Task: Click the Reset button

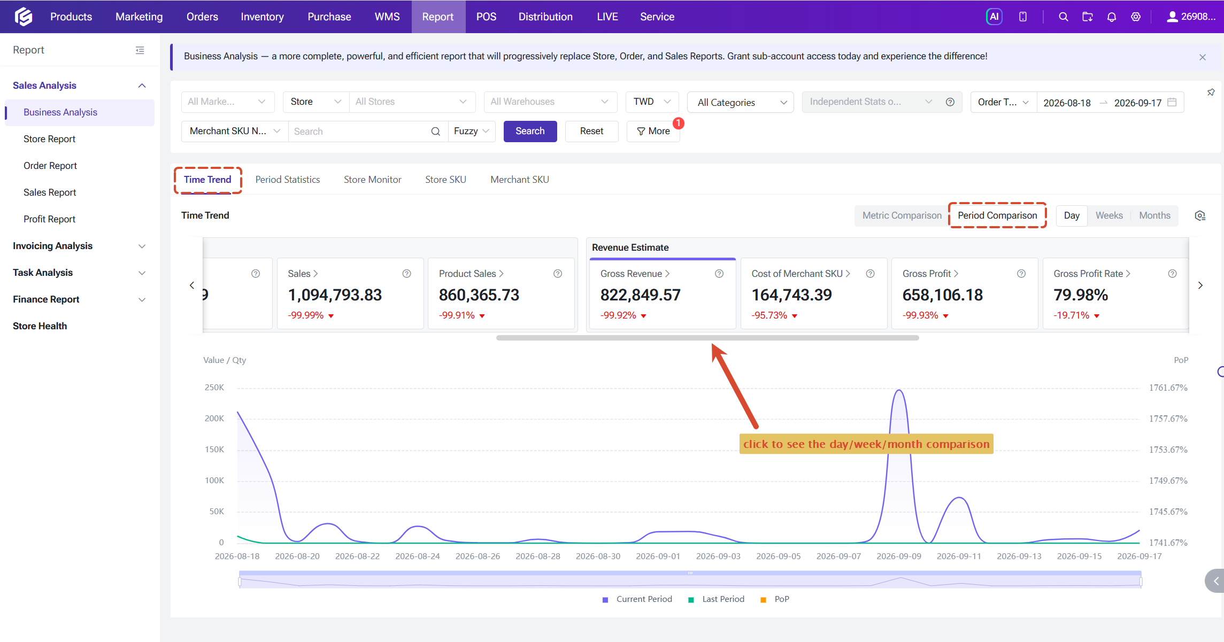Action: click(x=591, y=131)
